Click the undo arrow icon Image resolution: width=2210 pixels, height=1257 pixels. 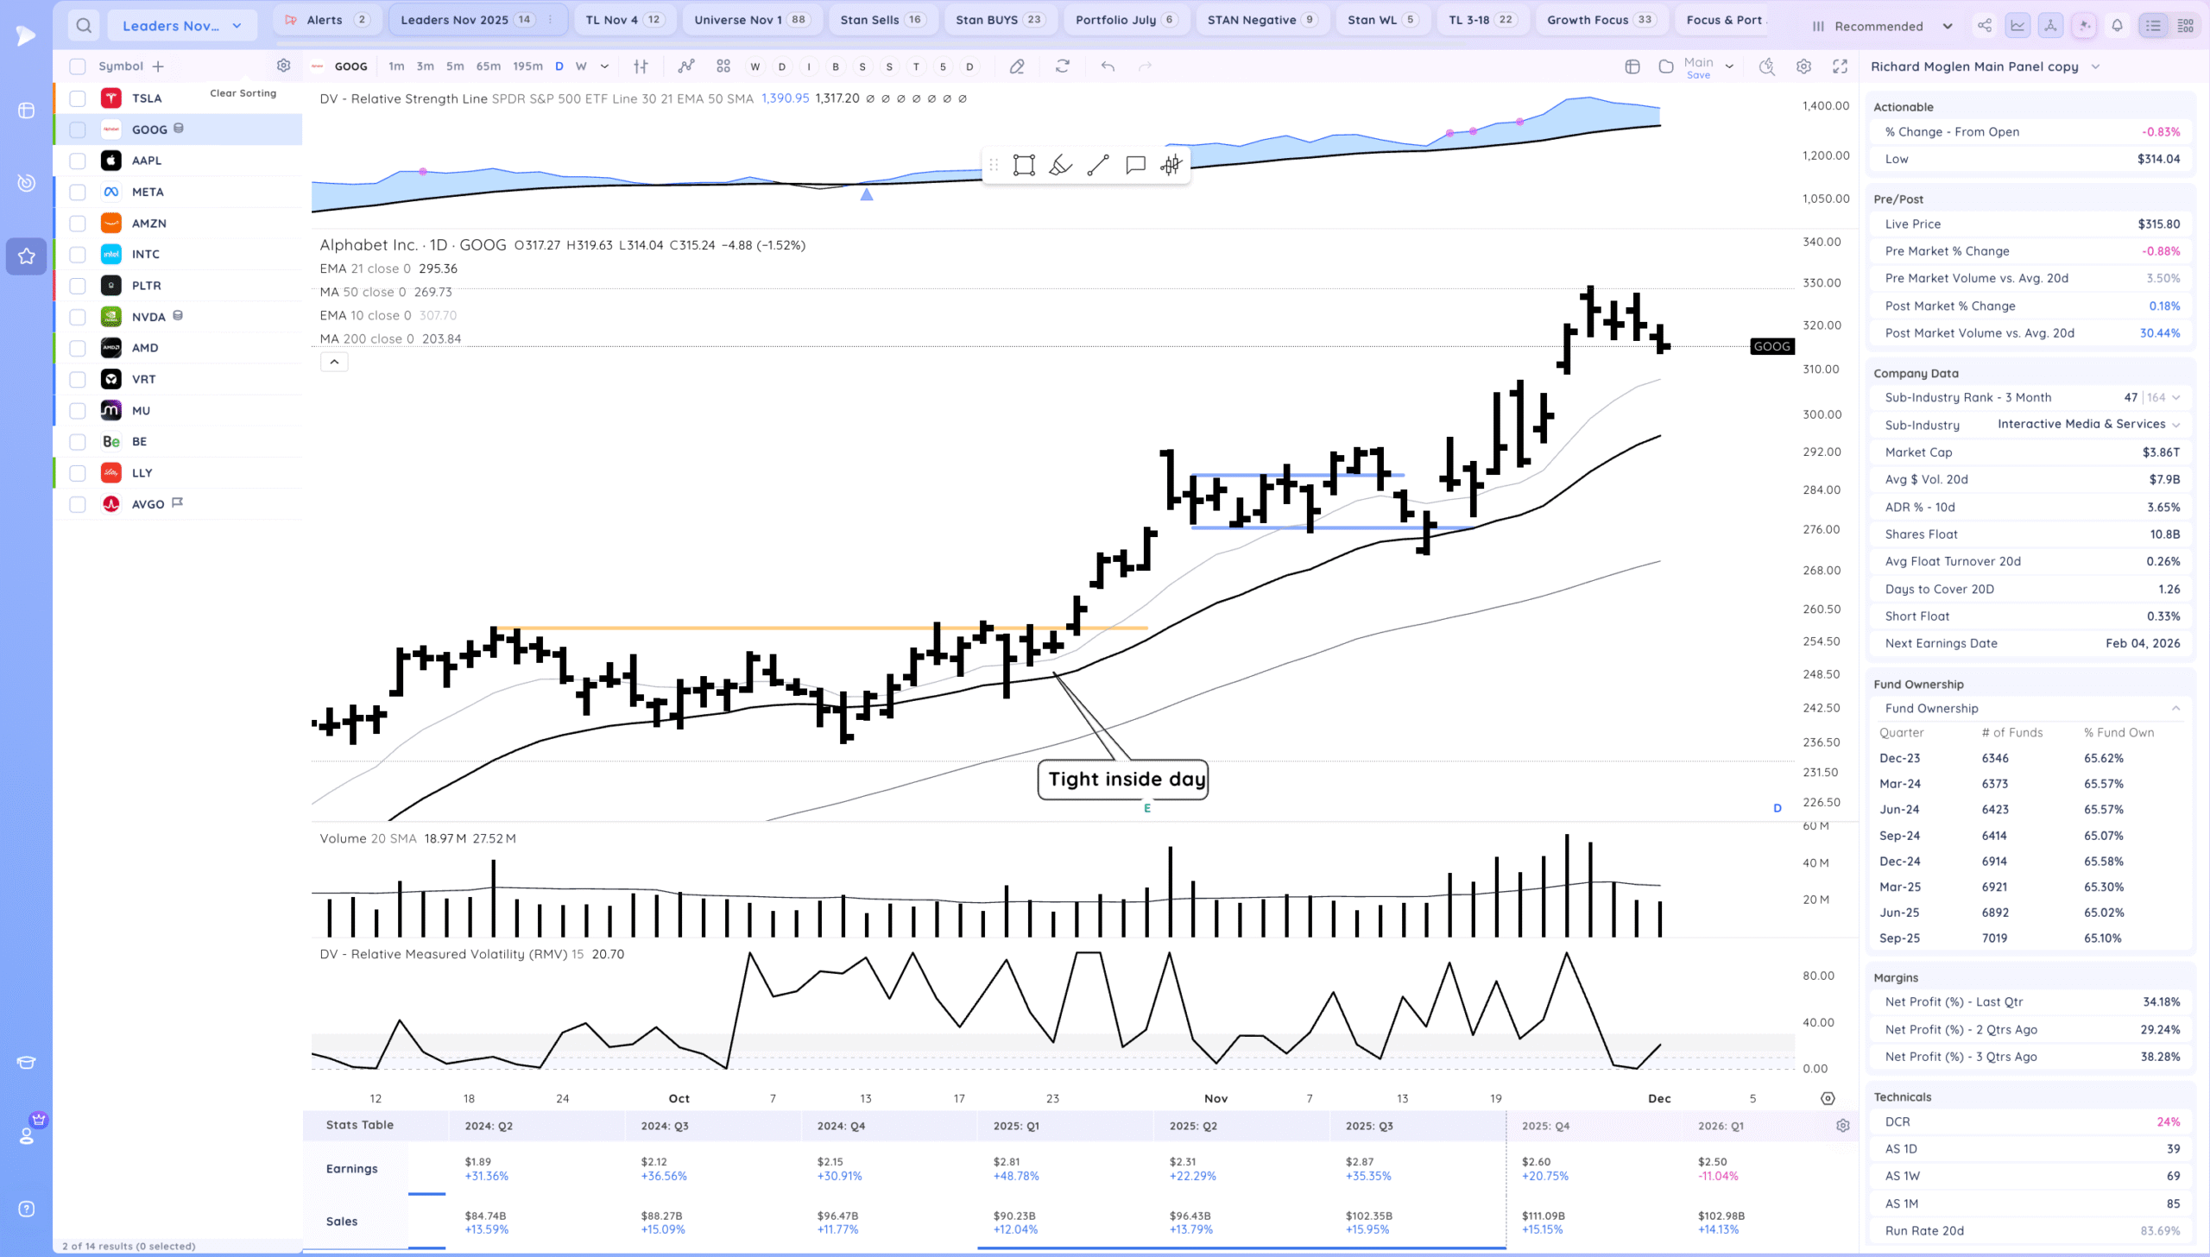click(x=1108, y=66)
